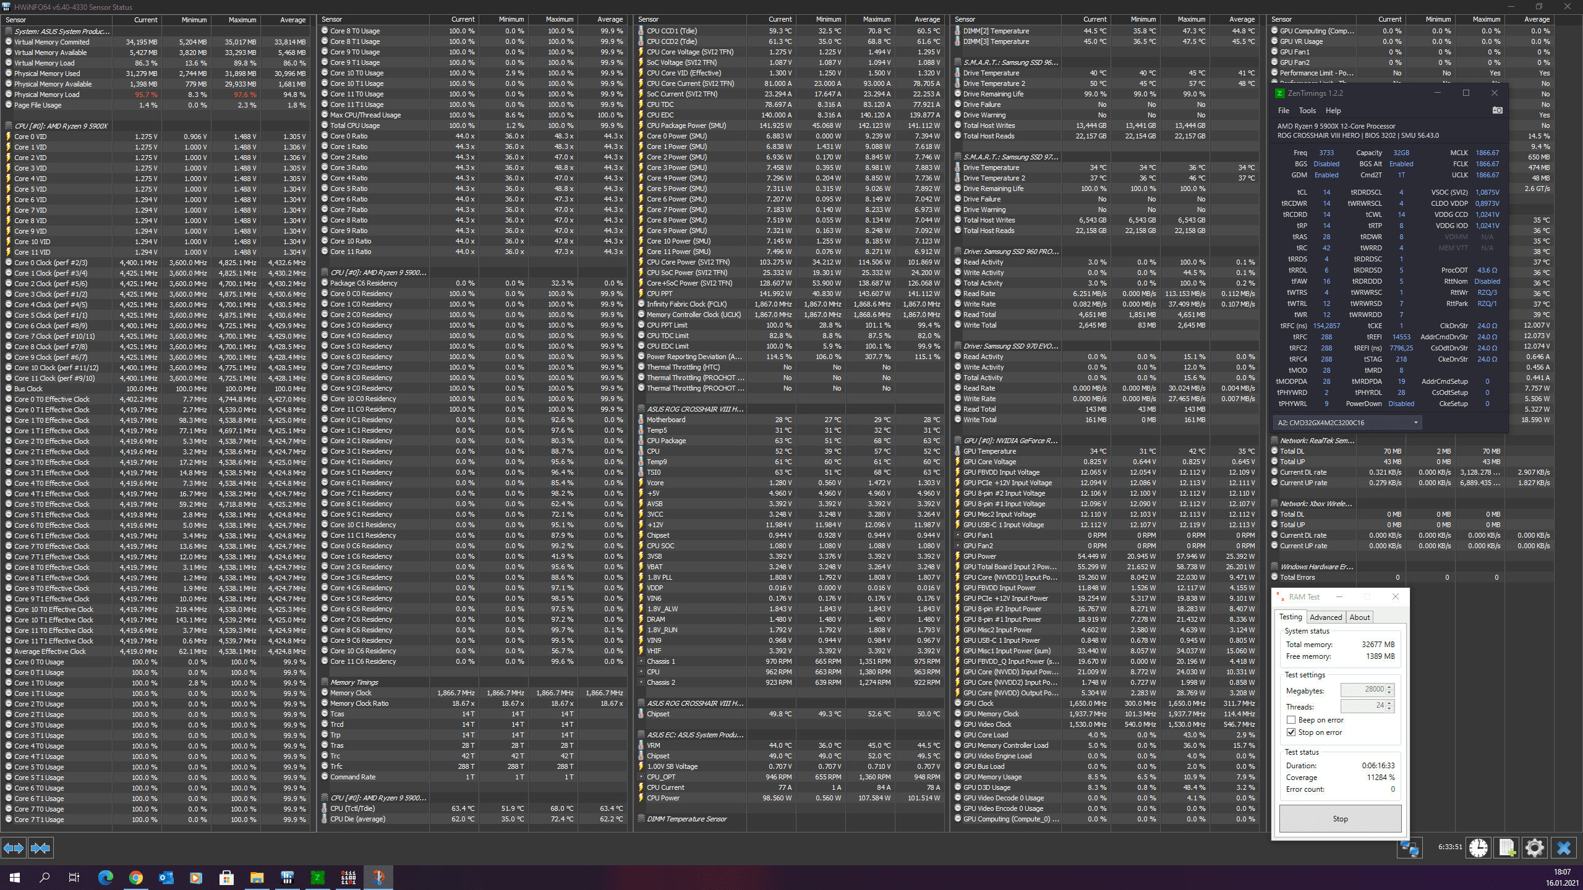Viewport: 1583px width, 890px height.
Task: Enable the Beep on error checkbox
Action: tap(1291, 720)
